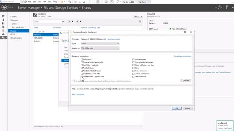Click the Server Manager back arrow
The image size is (234, 131).
(x=4, y=7)
